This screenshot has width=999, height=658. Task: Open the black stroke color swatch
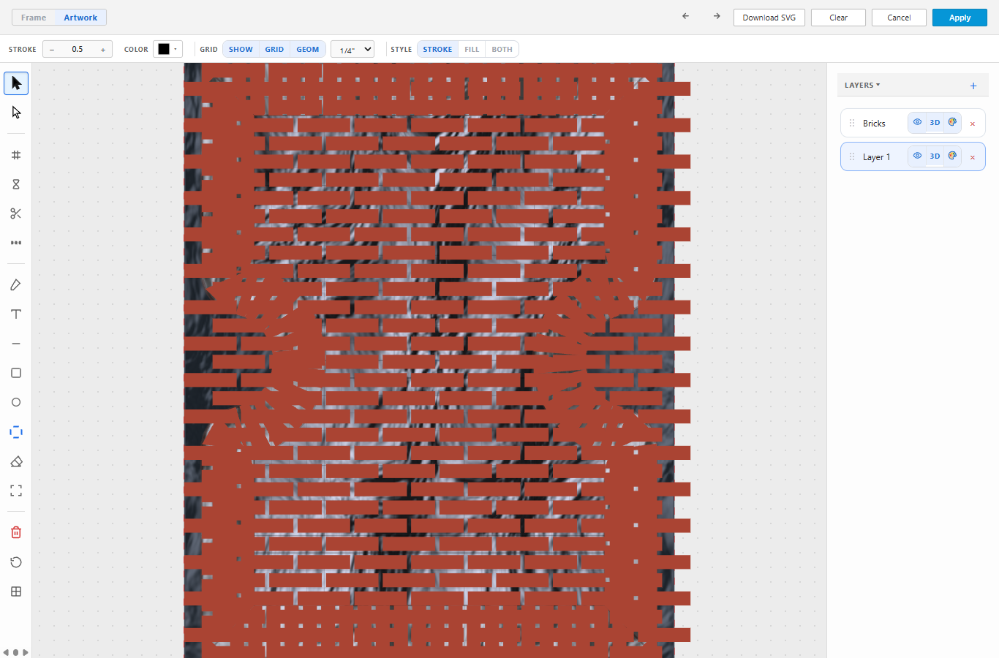tap(164, 49)
